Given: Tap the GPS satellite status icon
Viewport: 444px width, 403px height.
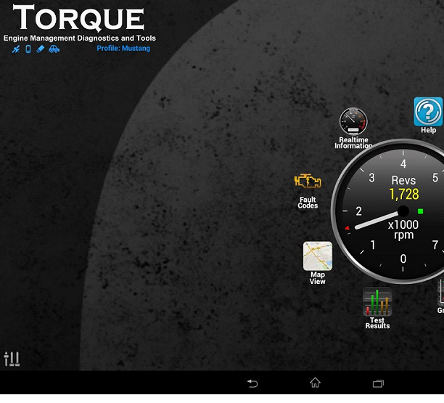Looking at the screenshot, I should coord(16,49).
